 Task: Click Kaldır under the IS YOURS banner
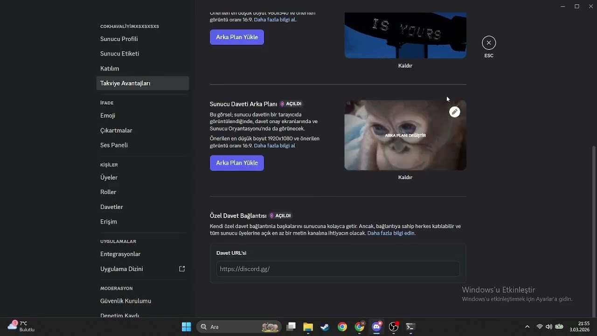coord(405,66)
